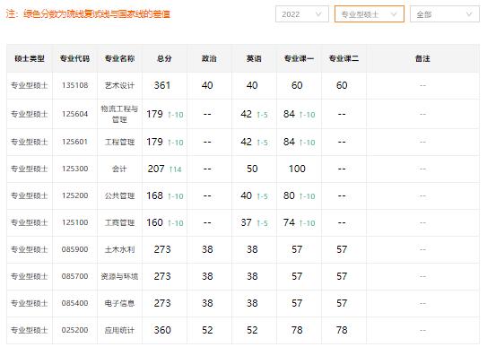The width and height of the screenshot is (487, 347).
Task: Select major name 工程管理
Action: 119,142
